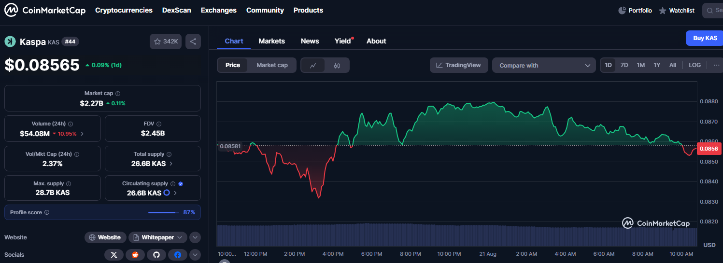The image size is (723, 263).
Task: Open DexScan menu
Action: pyautogui.click(x=177, y=10)
